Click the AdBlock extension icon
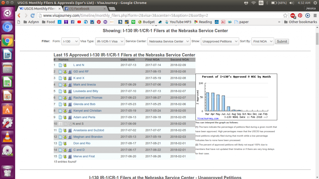The height and width of the screenshot is (179, 319). tap(293, 16)
